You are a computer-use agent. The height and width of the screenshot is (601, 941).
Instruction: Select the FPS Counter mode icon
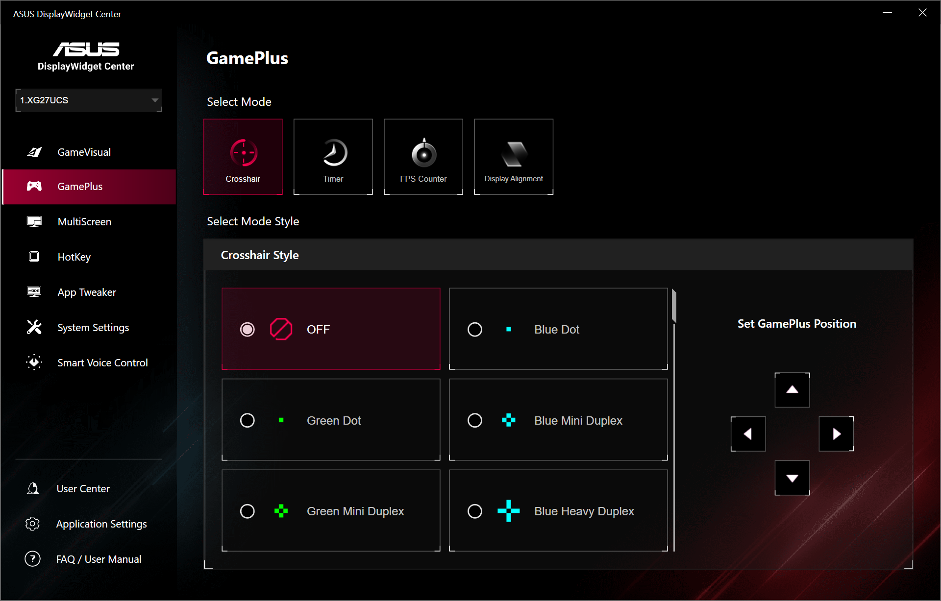point(423,157)
